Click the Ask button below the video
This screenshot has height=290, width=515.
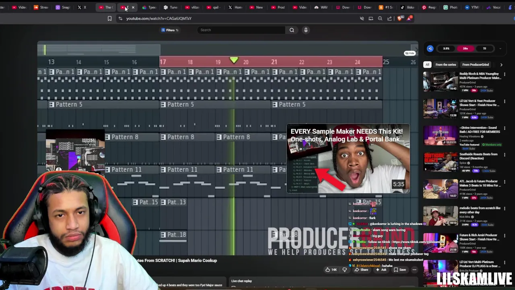coord(381,270)
